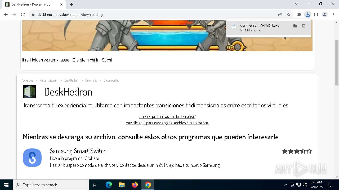Image resolution: width=339 pixels, height=190 pixels.
Task: Click ¿Tienes problemas con la descarga? link
Action: click(x=167, y=116)
